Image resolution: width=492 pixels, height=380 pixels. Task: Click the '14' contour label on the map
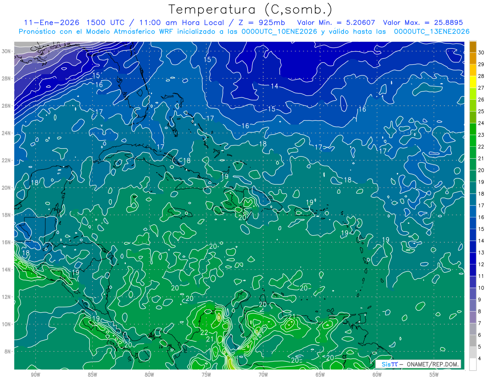pos(275,86)
